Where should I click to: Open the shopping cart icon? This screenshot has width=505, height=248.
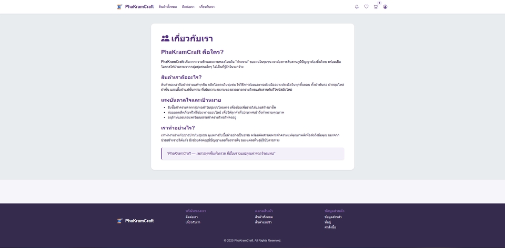[x=376, y=7]
